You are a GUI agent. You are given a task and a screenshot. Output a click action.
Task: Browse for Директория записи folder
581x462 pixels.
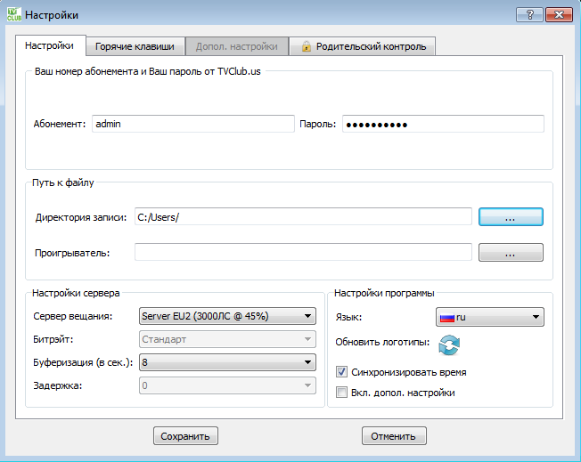(511, 217)
